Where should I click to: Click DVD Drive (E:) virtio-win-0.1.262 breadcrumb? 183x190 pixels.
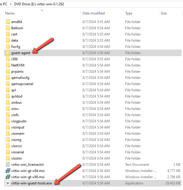(x=39, y=4)
